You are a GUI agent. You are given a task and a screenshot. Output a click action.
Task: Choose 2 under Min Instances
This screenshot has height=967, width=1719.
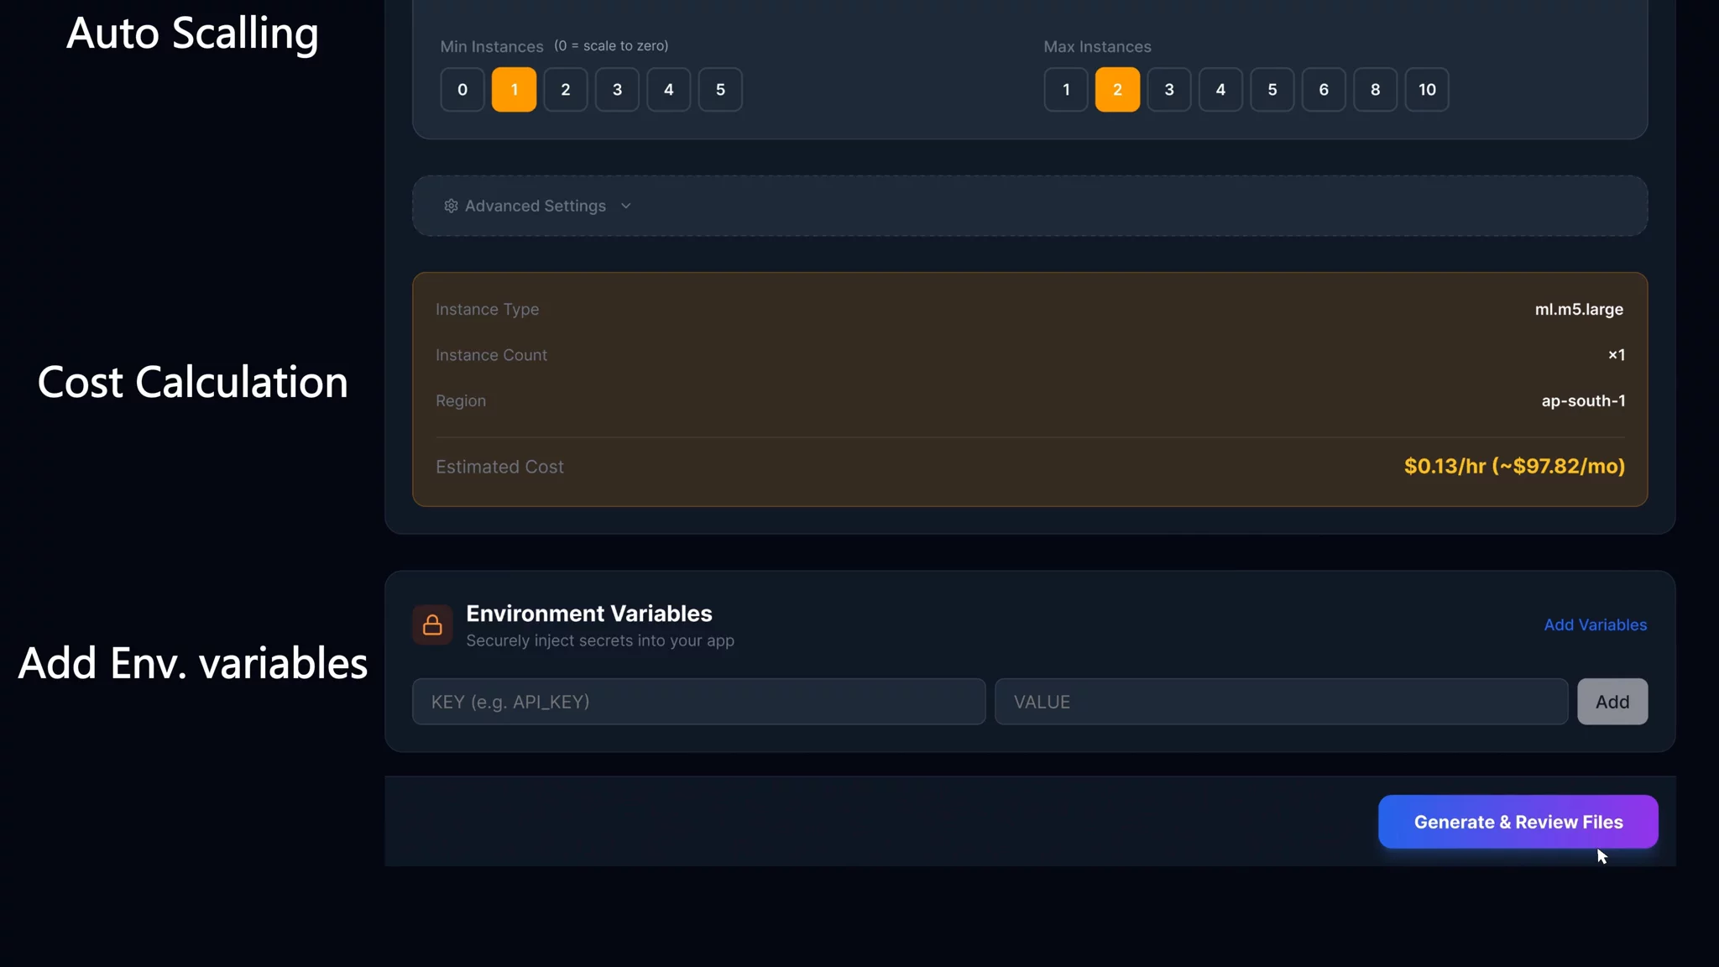(565, 89)
